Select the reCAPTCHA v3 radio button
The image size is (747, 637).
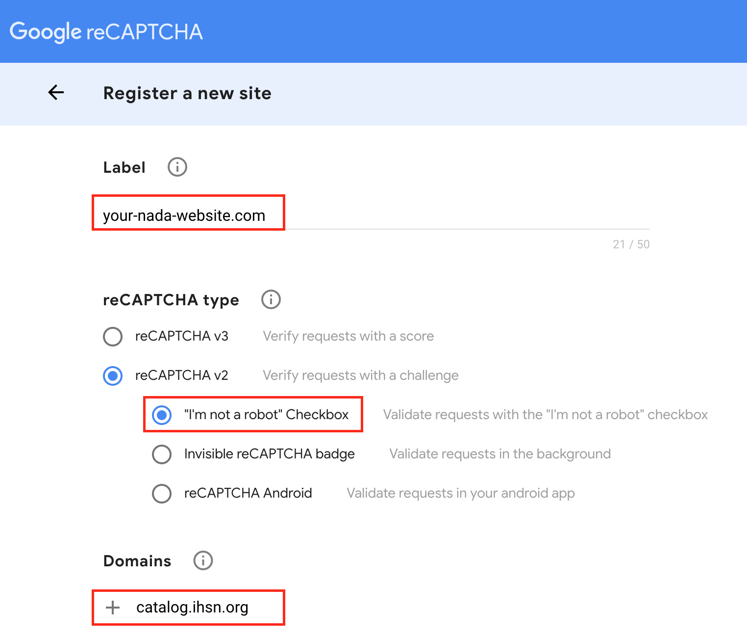tap(113, 337)
